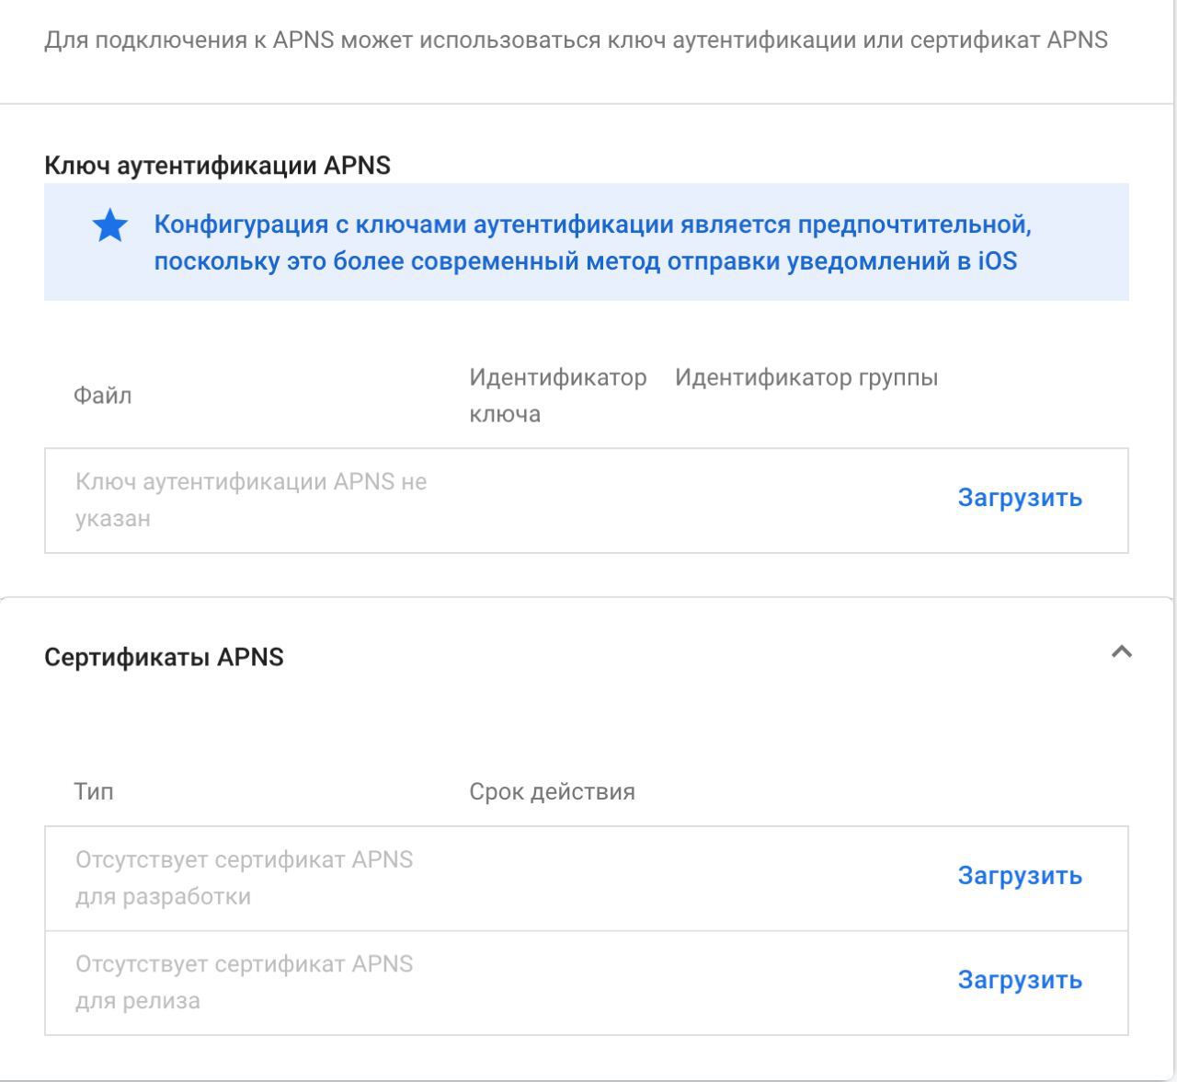Upload the release APNS certificate
Image resolution: width=1177 pixels, height=1082 pixels.
(x=1020, y=981)
